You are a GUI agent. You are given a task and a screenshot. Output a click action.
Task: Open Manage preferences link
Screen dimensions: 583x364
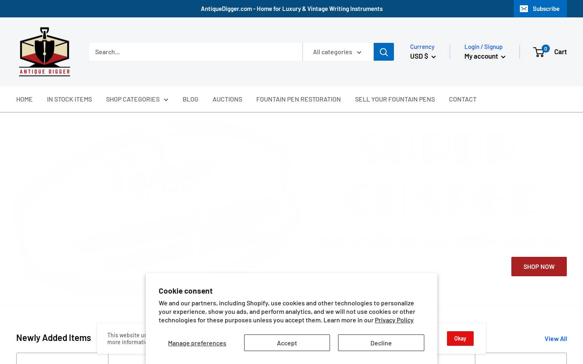[197, 343]
